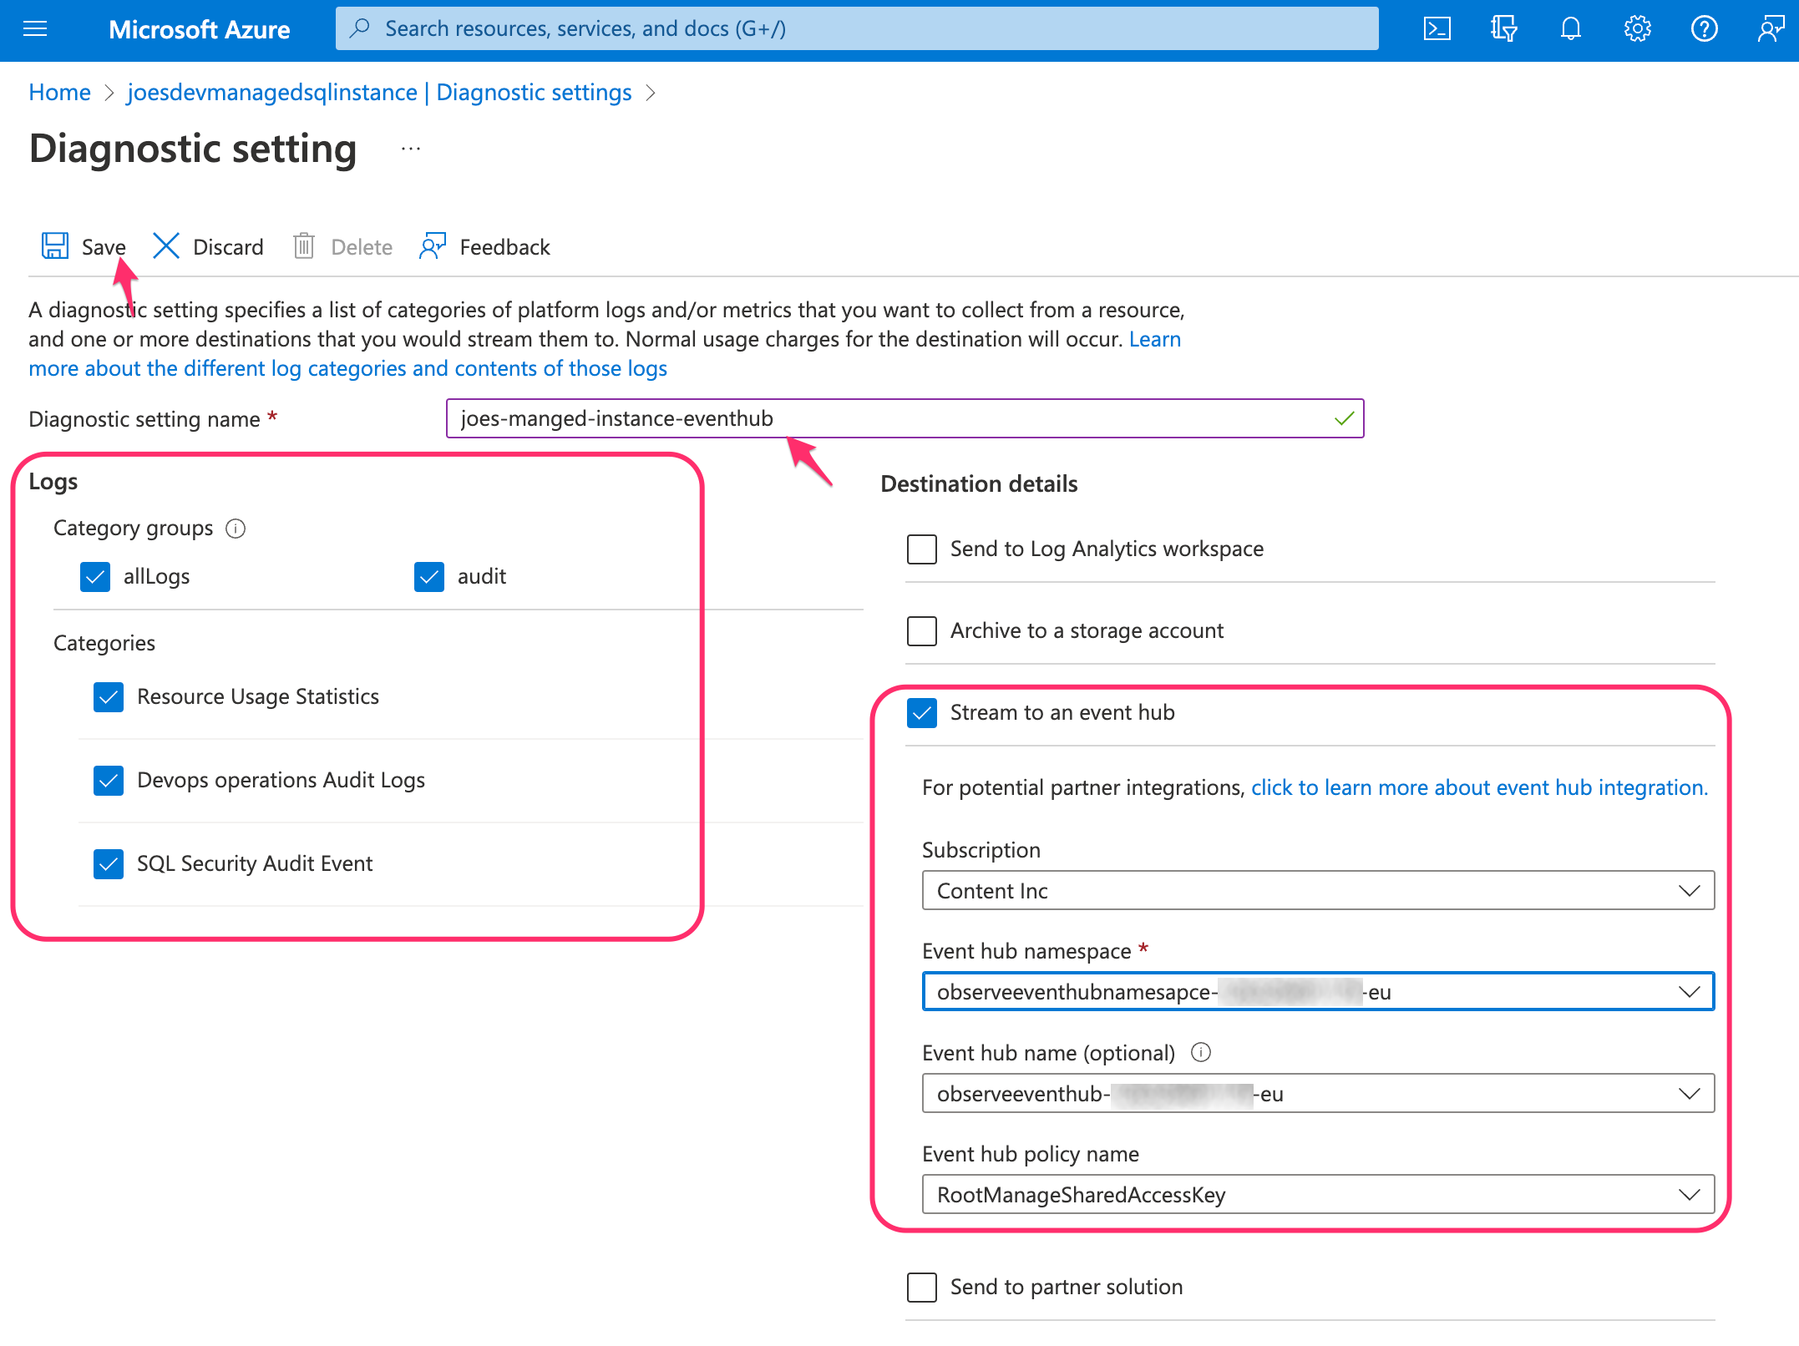Open the Cloud Shell icon
Viewport: 1799px width, 1346px height.
click(x=1437, y=29)
